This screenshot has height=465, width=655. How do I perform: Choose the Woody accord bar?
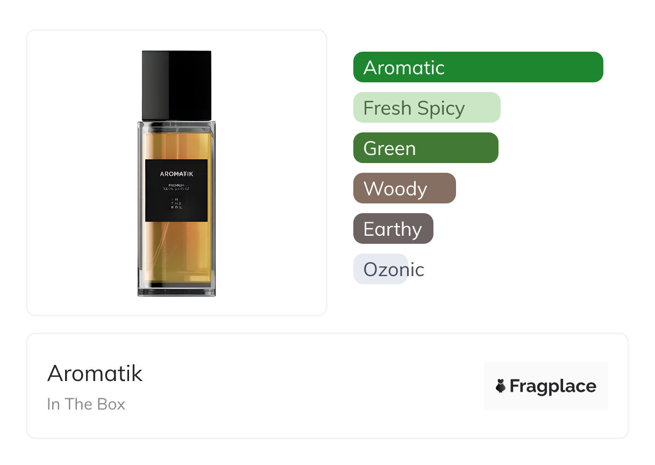(404, 188)
